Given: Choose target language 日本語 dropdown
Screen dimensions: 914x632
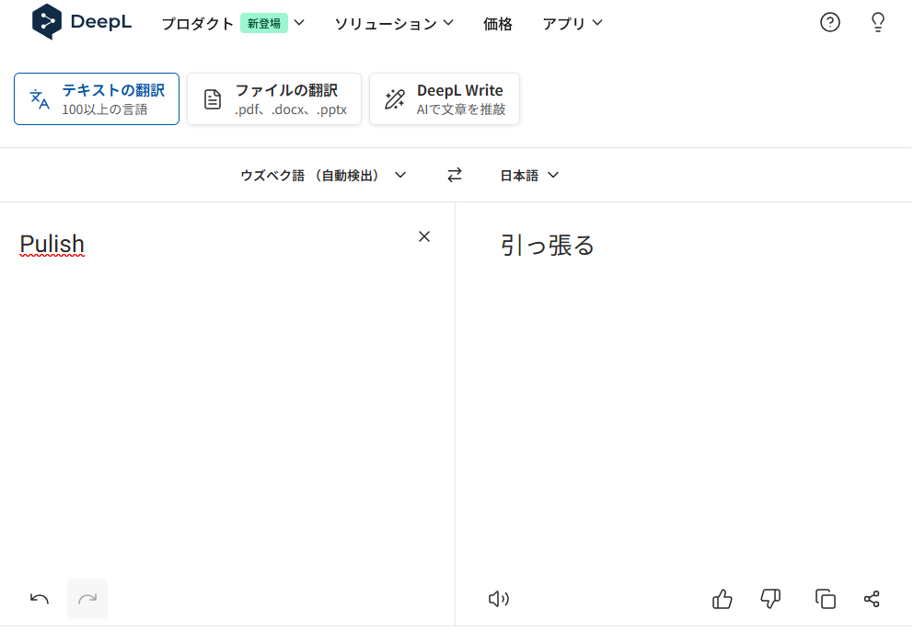Looking at the screenshot, I should tap(529, 175).
